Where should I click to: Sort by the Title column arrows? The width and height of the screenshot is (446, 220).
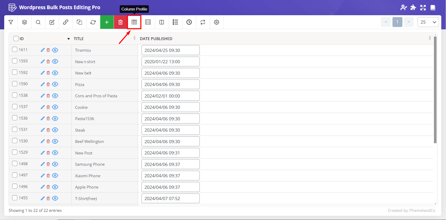point(134,38)
